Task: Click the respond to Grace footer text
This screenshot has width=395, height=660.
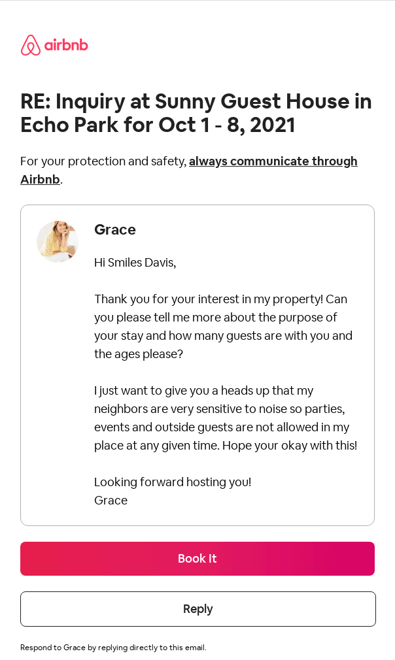Action: coord(112,648)
